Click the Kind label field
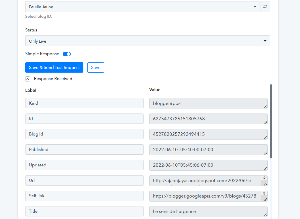Screen dimensions: 300x219 [x=84, y=103]
